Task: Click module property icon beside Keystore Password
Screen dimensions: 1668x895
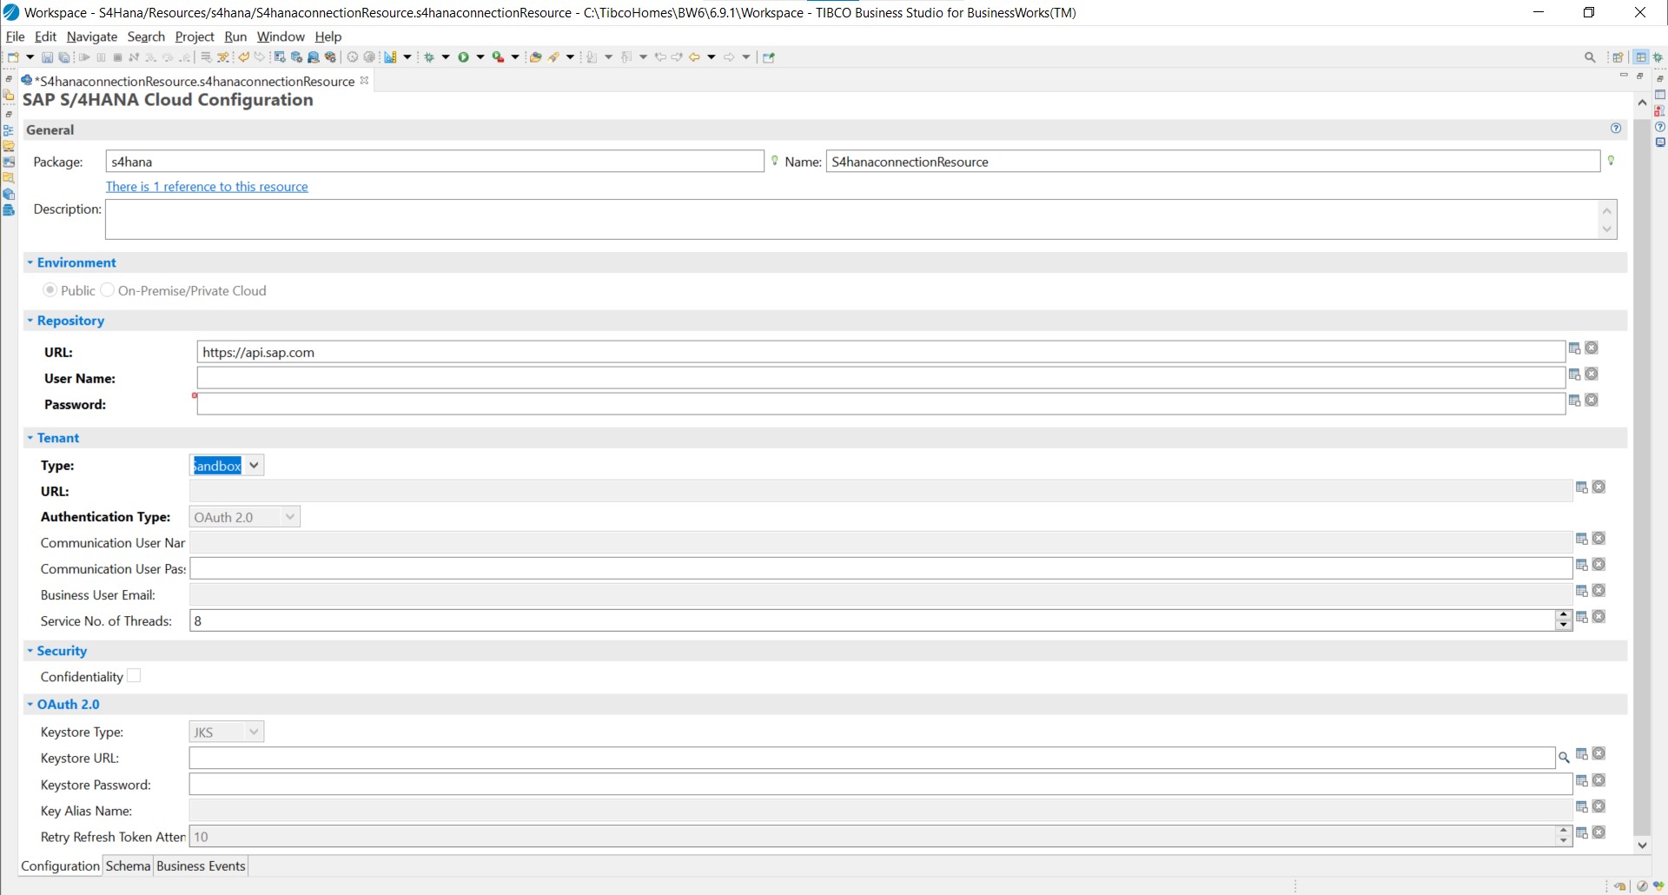Action: [x=1582, y=781]
